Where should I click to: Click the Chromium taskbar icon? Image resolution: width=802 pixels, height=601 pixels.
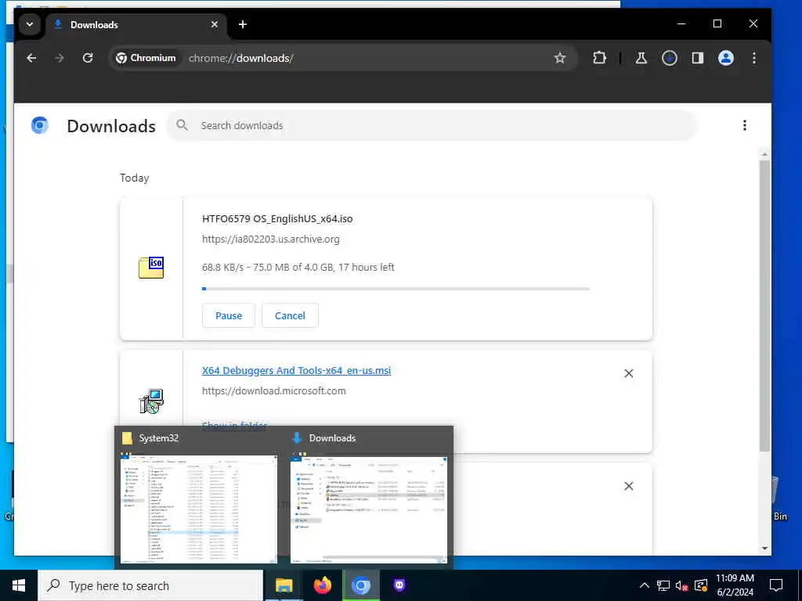361,585
